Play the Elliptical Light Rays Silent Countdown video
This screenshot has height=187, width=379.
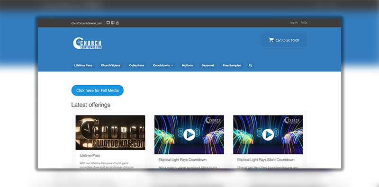point(268,134)
